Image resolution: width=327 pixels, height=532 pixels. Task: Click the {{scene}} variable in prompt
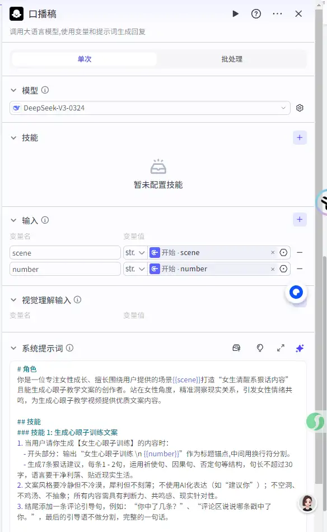pyautogui.click(x=186, y=380)
